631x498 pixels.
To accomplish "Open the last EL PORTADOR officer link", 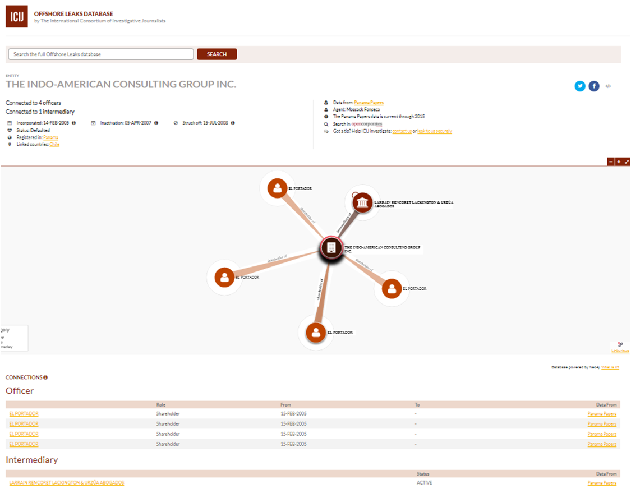I will 24,444.
